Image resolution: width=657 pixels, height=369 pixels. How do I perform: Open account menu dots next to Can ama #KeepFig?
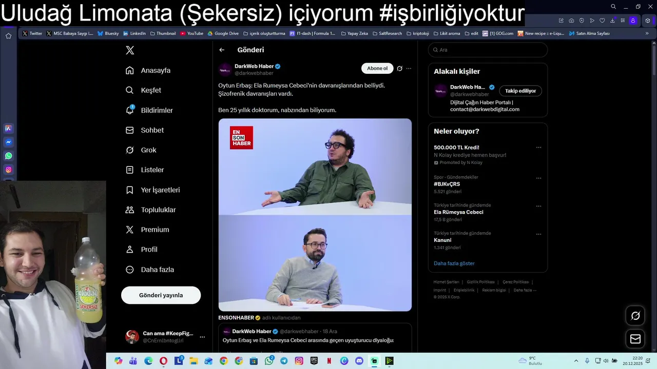[202, 337]
